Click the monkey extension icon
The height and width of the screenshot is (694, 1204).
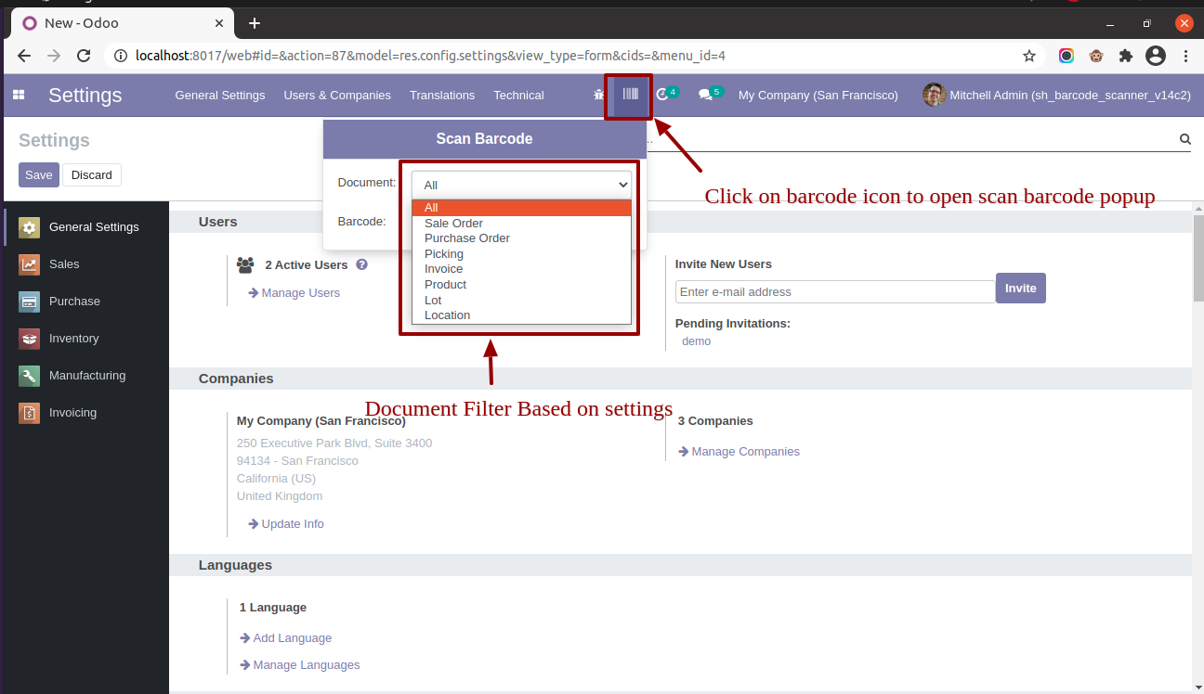click(1096, 56)
